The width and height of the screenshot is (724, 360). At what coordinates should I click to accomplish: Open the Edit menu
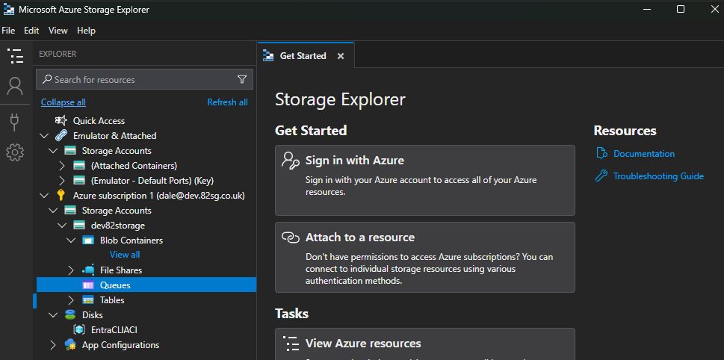[31, 31]
